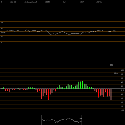Click the 80 label on MR axis

click(x=122, y=74)
